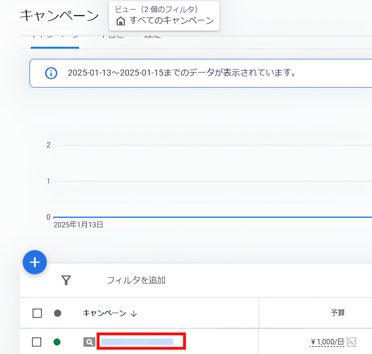Click the blue info icon in the date banner
Image resolution: width=372 pixels, height=354 pixels.
tap(51, 73)
